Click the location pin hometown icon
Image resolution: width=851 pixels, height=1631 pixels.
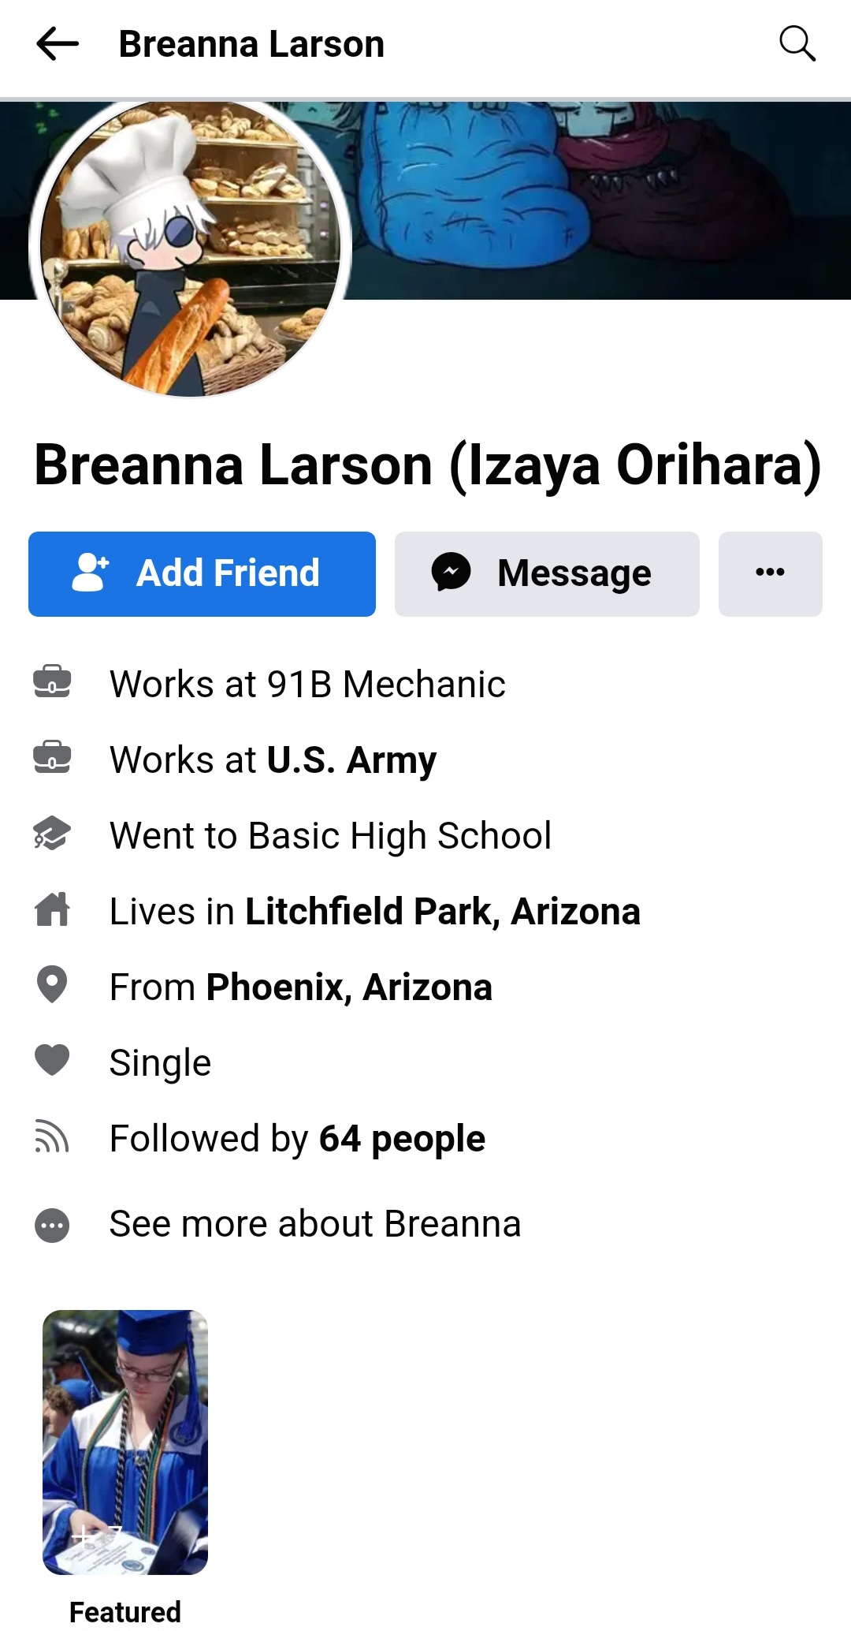pos(52,986)
